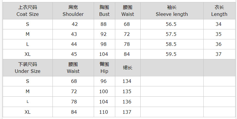Select the hip value 110 cell
Image resolution: width=237 pixels, height=119 pixels.
pyautogui.click(x=103, y=112)
